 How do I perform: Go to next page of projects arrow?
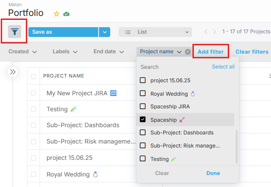click(x=215, y=32)
